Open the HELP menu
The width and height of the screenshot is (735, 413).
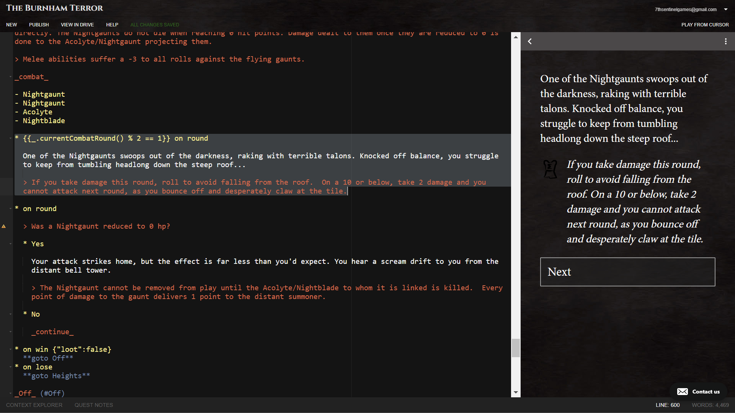(x=112, y=24)
